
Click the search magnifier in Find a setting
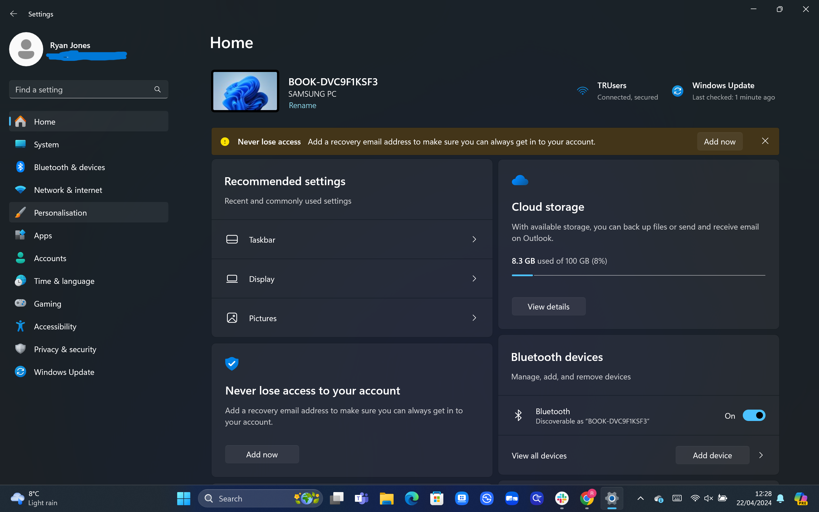click(157, 89)
